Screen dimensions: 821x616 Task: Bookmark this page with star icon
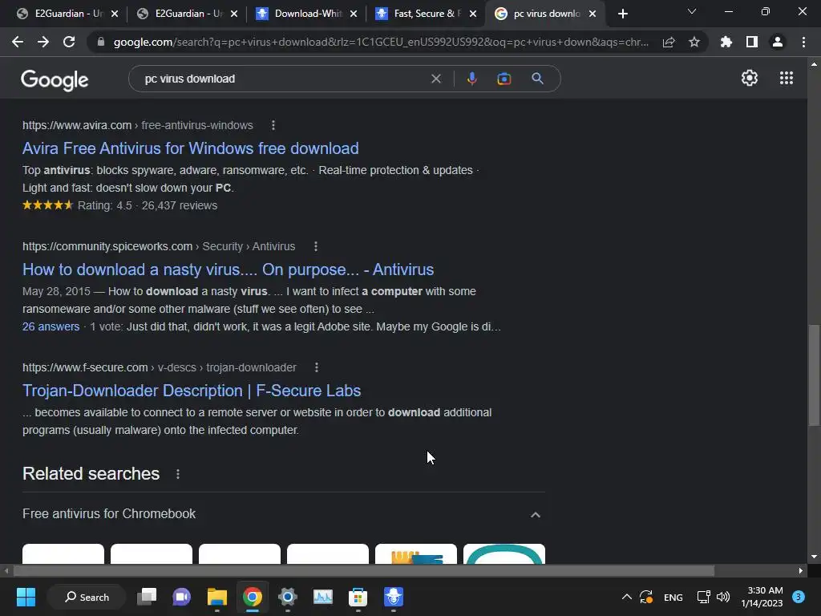(x=694, y=42)
